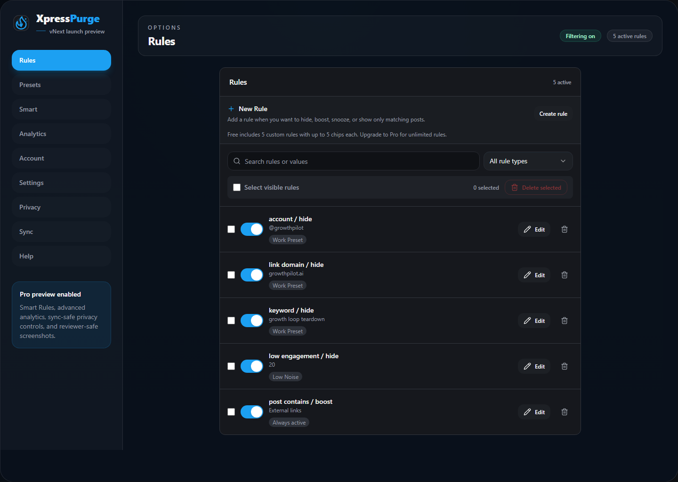Disable the link domain / hide toggle
Viewport: 678px width, 482px height.
tap(252, 275)
